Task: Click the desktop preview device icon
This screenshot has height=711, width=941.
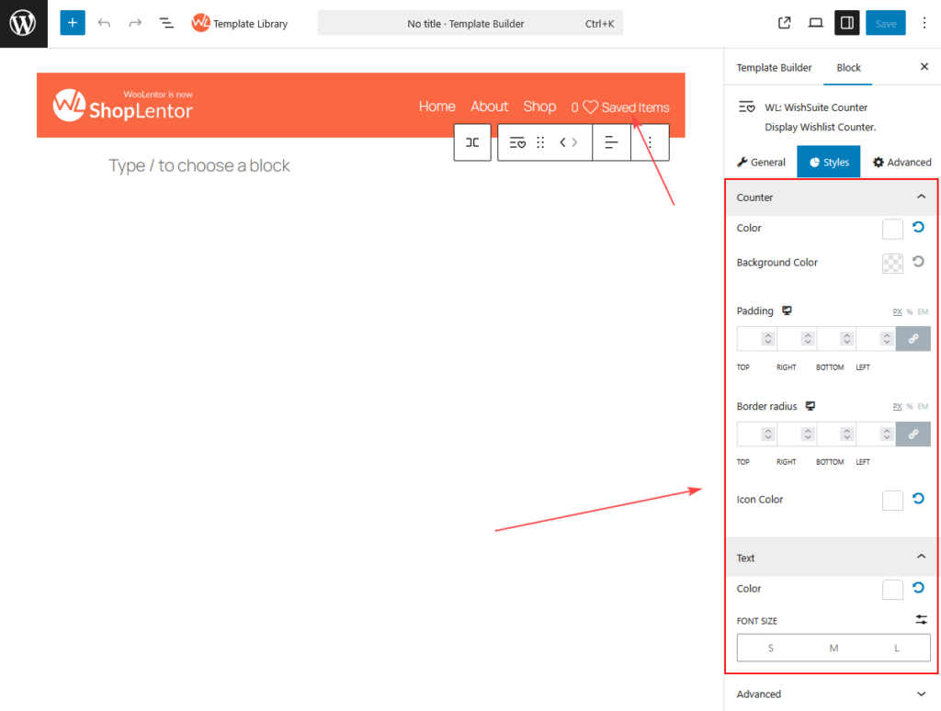Action: coord(815,23)
